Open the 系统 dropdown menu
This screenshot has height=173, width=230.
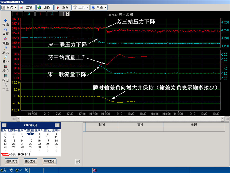[9, 7]
